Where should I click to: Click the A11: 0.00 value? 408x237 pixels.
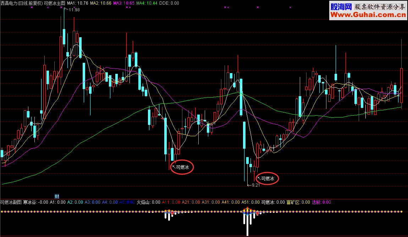171,202
